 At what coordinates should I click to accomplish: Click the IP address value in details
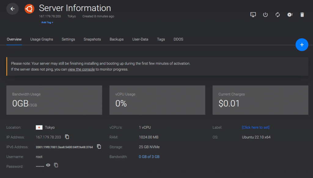point(48,137)
